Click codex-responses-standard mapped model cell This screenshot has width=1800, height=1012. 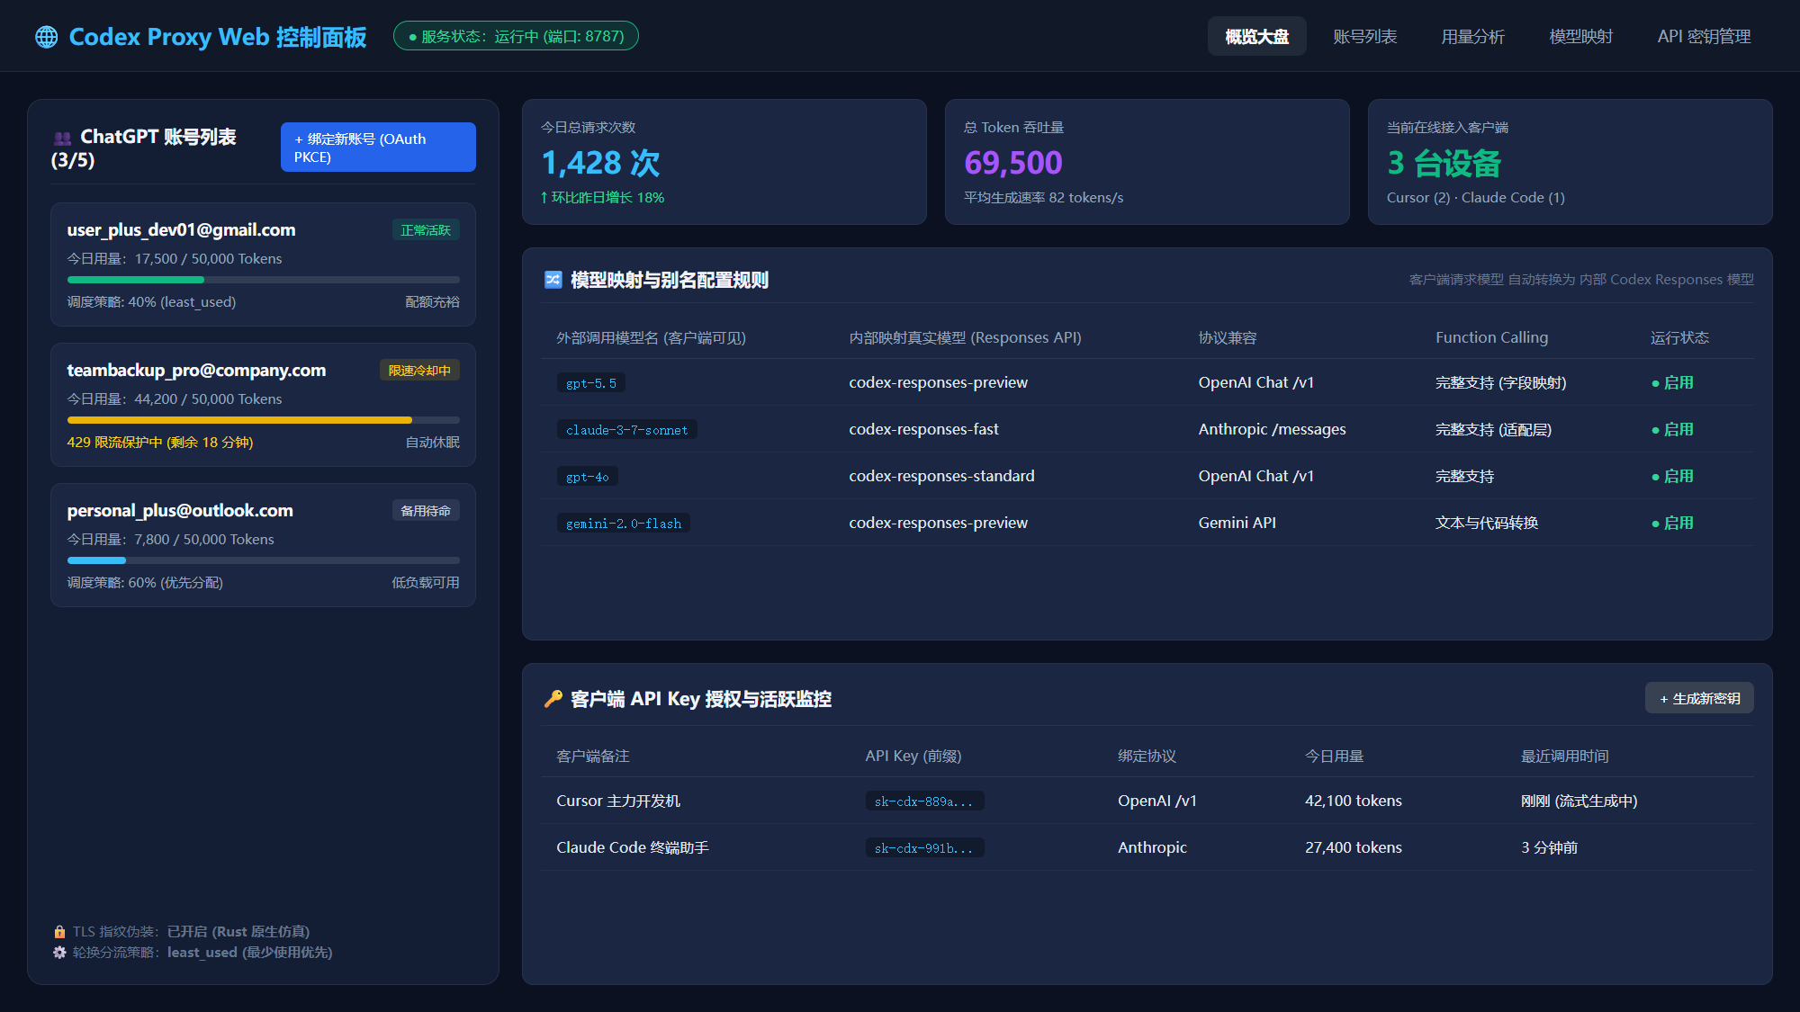point(941,476)
